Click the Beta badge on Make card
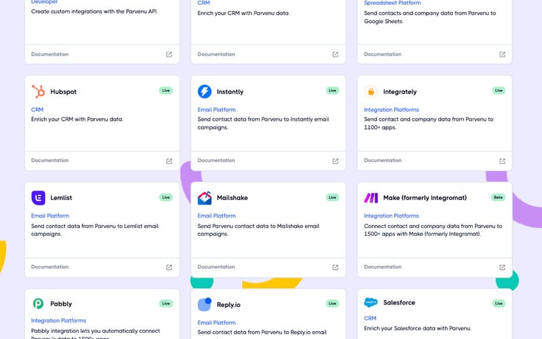 pyautogui.click(x=498, y=197)
